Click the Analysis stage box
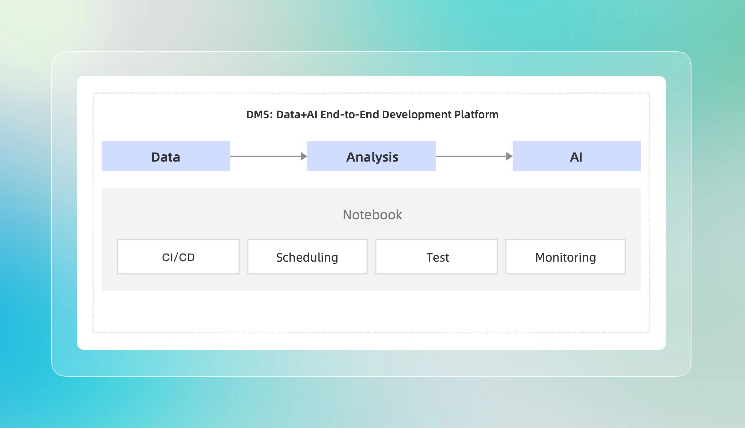 (371, 156)
